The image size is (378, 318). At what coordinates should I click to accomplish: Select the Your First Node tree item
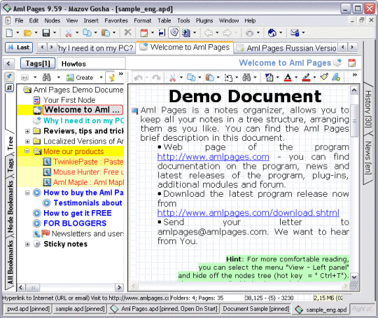pos(69,100)
